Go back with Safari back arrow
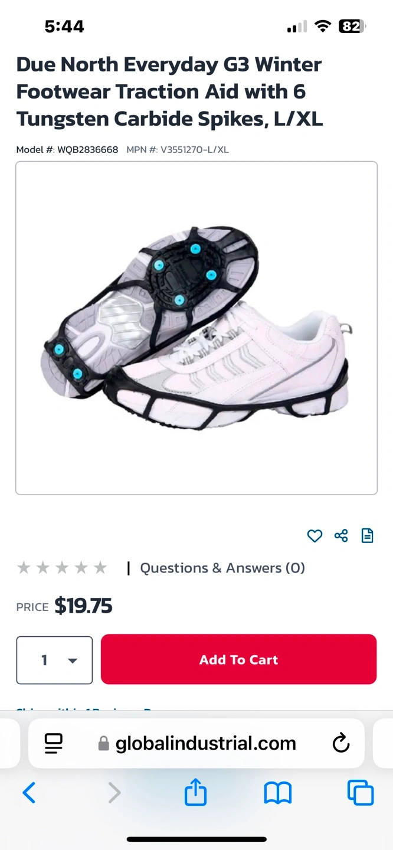This screenshot has width=393, height=850. tap(29, 793)
